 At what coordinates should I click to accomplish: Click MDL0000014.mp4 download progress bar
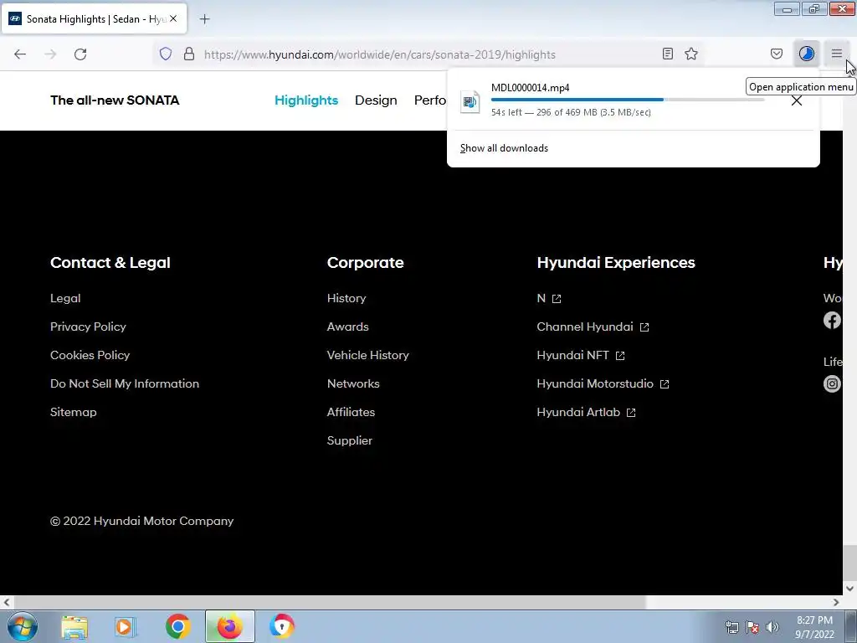(x=628, y=100)
